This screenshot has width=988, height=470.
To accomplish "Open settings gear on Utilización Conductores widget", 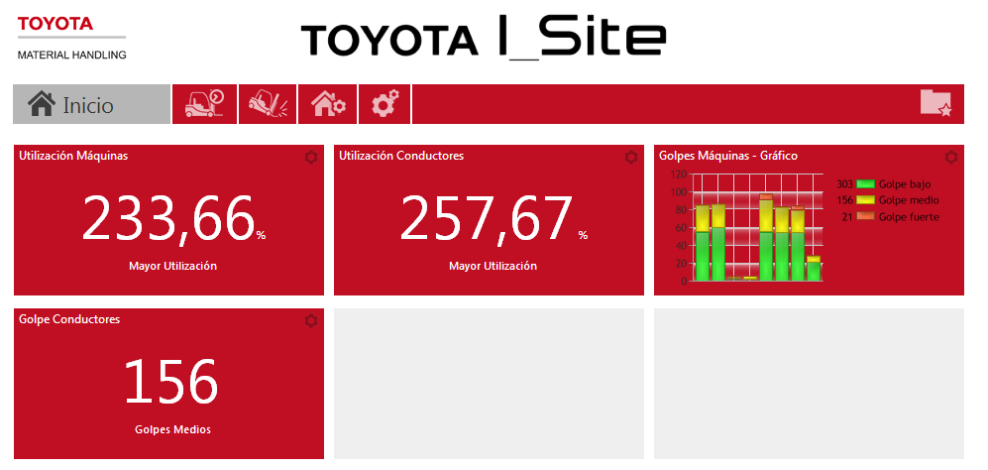I will point(631,158).
